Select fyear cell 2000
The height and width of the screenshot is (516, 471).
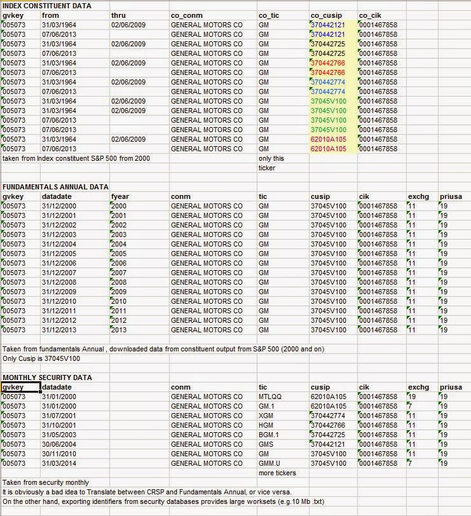pyautogui.click(x=139, y=206)
